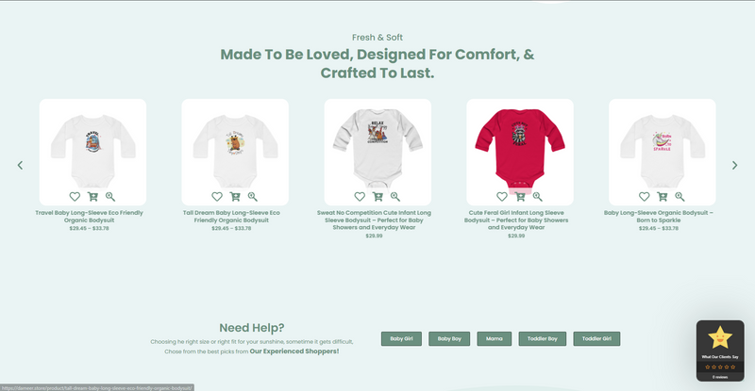
Task: Show previous products with left carousel arrow
Action: tap(20, 165)
